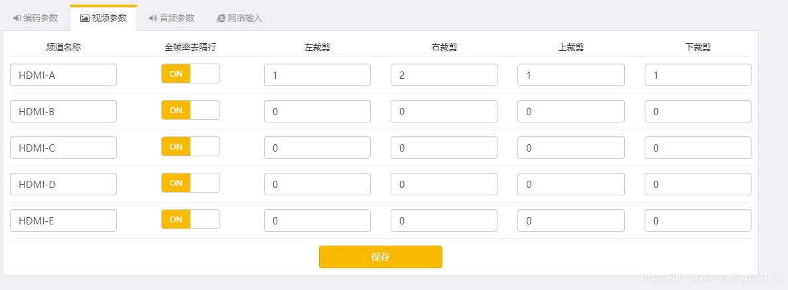Screen dimensions: 788x290
Task: Click the 保存 button
Action: point(381,257)
